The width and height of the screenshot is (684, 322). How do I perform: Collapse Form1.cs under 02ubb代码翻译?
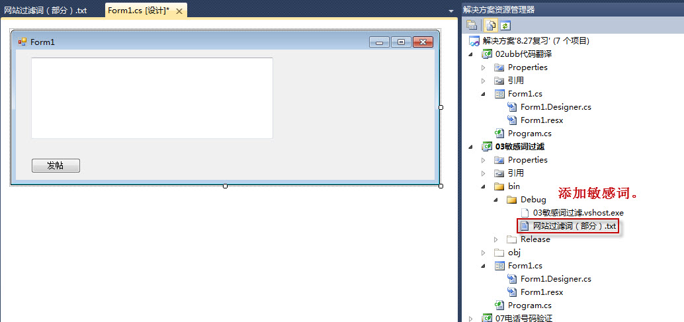(x=484, y=94)
